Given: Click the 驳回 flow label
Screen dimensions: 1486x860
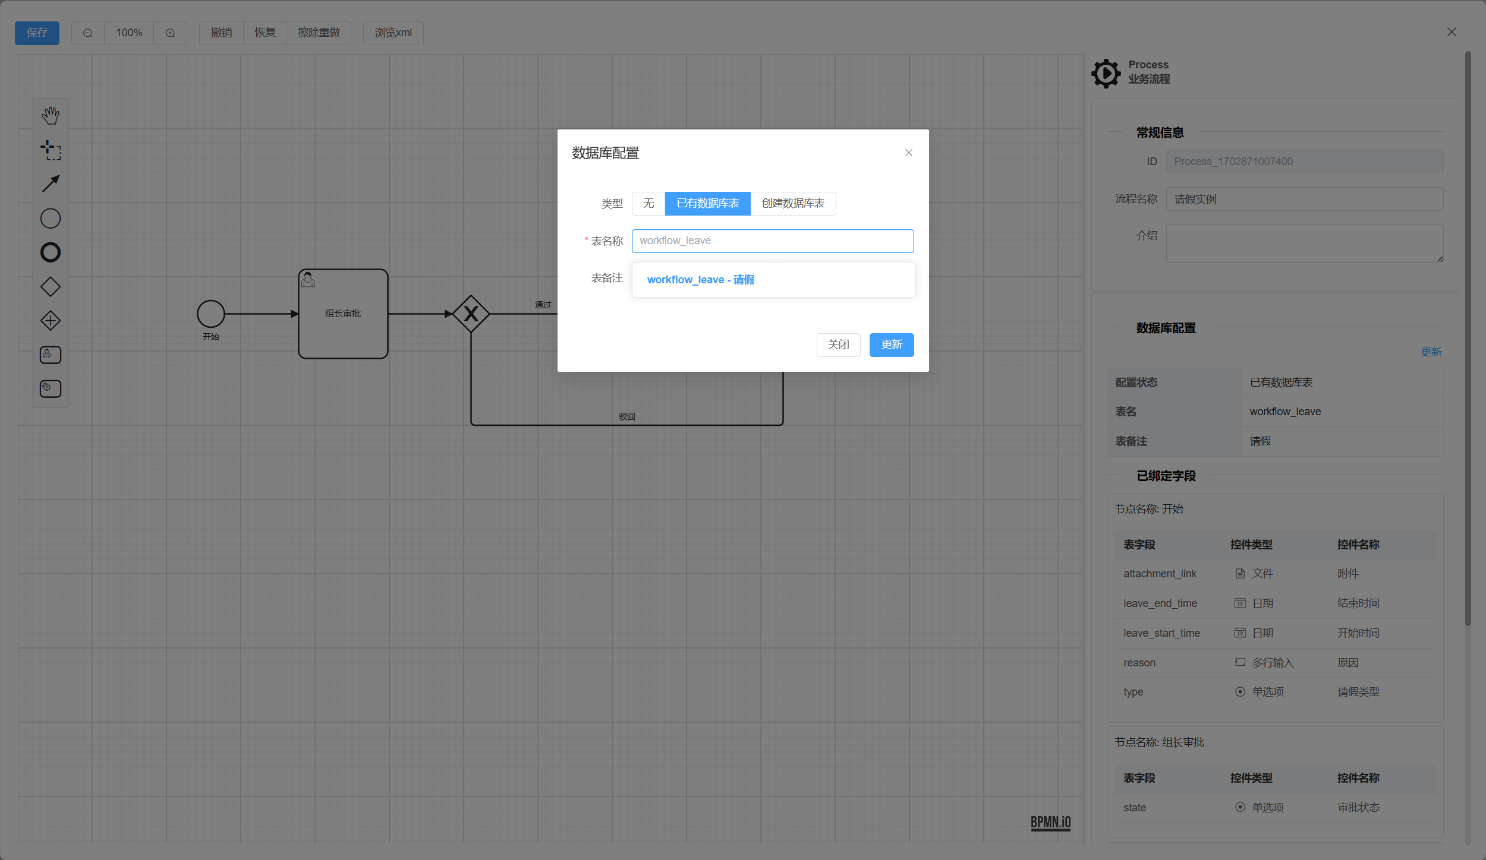Looking at the screenshot, I should tap(627, 417).
